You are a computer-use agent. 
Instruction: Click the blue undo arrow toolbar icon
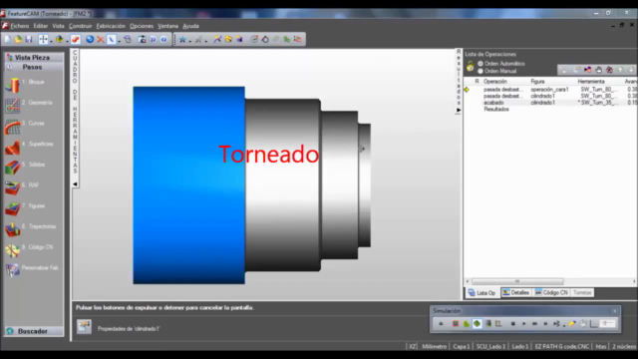tap(90, 40)
